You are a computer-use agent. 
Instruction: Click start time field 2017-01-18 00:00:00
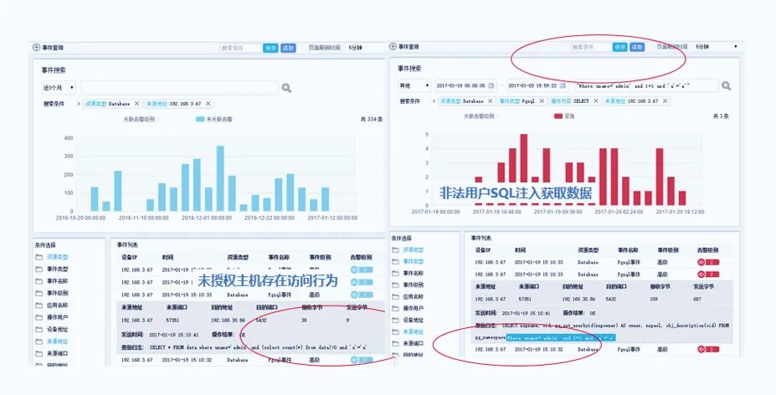coord(466,85)
